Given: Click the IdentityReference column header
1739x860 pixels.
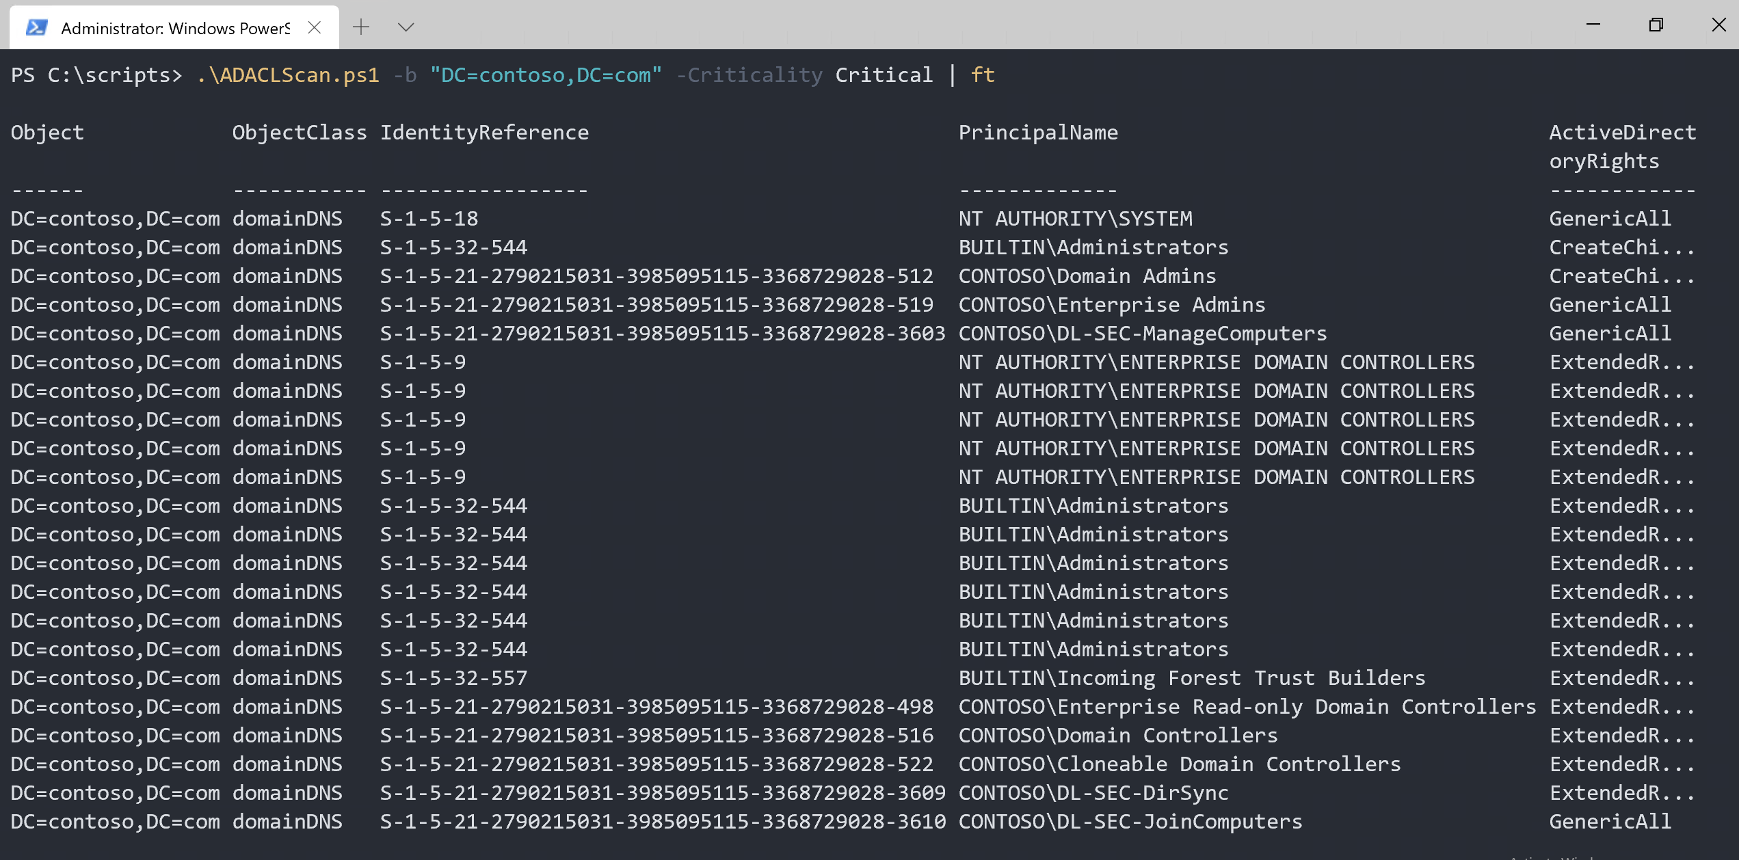Looking at the screenshot, I should pos(484,132).
